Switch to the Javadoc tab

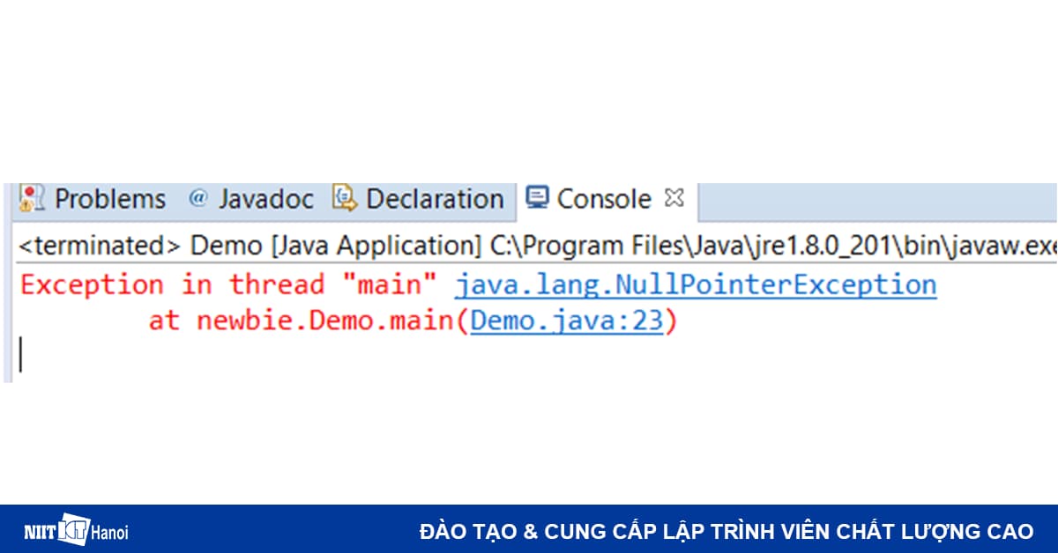coord(265,199)
